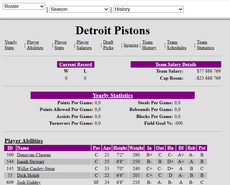Open the Team Salary Details link
This screenshot has width=230, height=185.
point(176,64)
